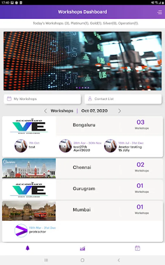
Task: Open My Workshops button
Action: point(42,99)
